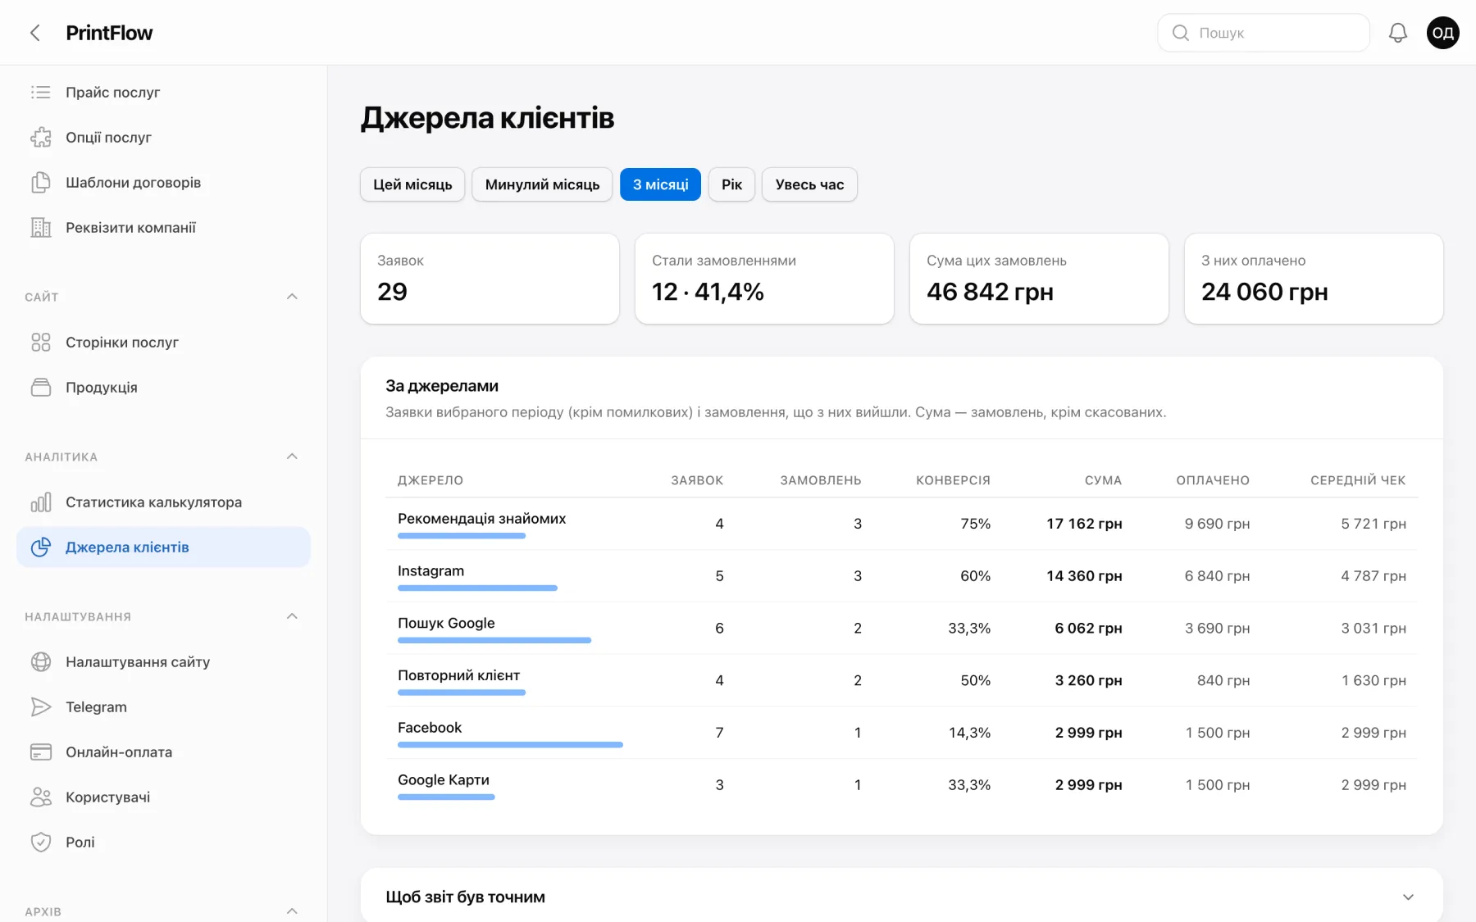This screenshot has height=922, width=1476.
Task: Open Продукція box icon
Action: click(x=41, y=388)
